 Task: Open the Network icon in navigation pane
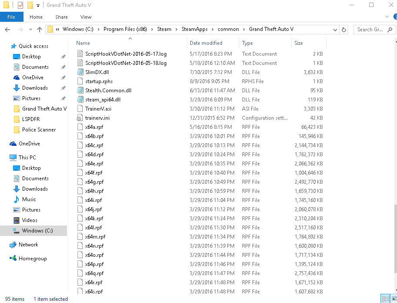[x=13, y=245]
